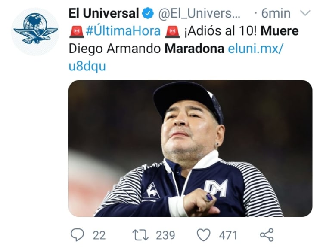Open the El Universal display name
The image size is (323, 249).
click(x=104, y=13)
